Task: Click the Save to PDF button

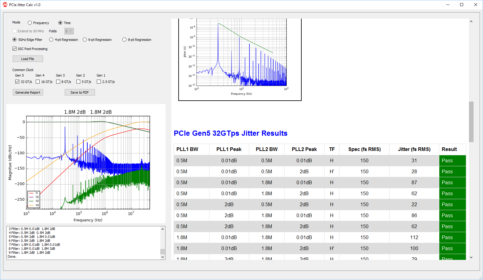Action: pyautogui.click(x=80, y=92)
